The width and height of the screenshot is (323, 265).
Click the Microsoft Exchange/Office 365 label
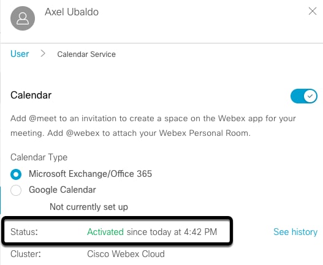coord(90,174)
